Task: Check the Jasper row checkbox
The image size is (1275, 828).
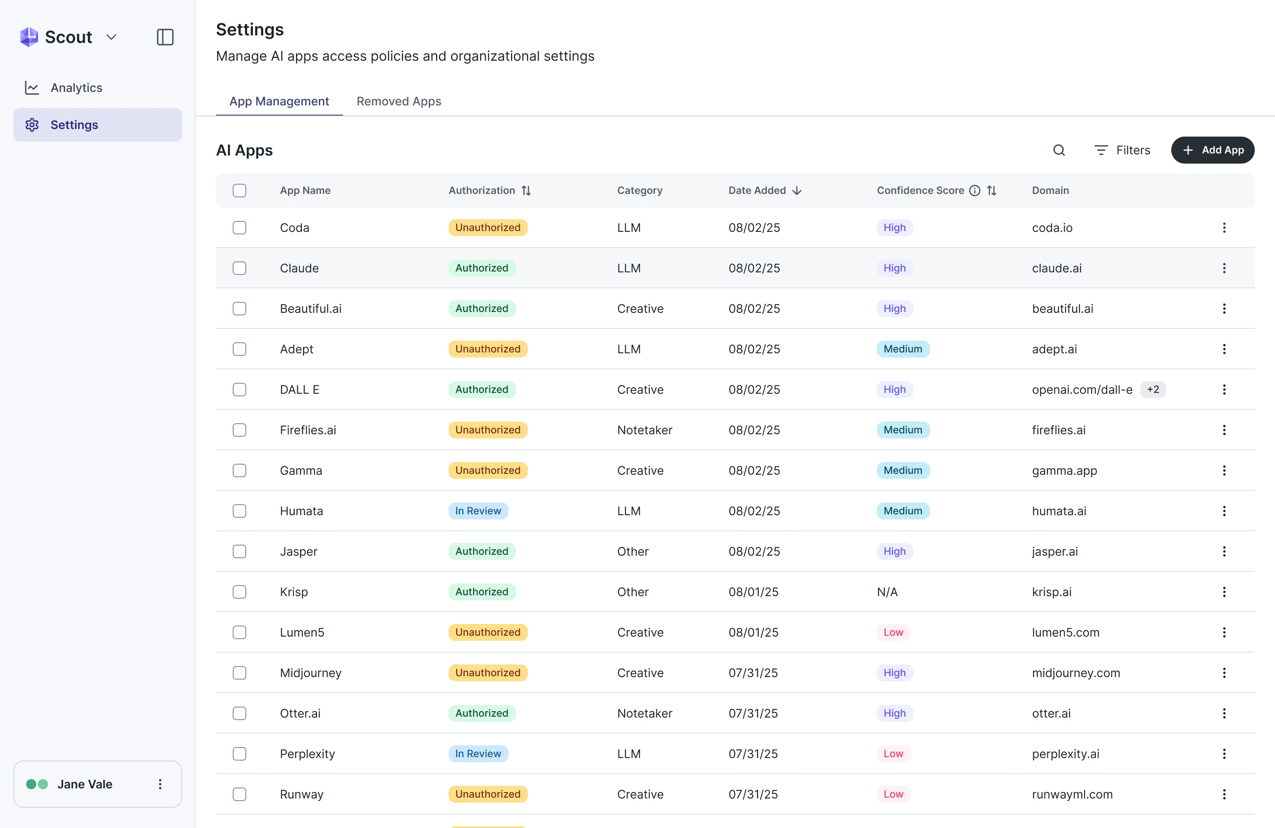Action: click(239, 551)
